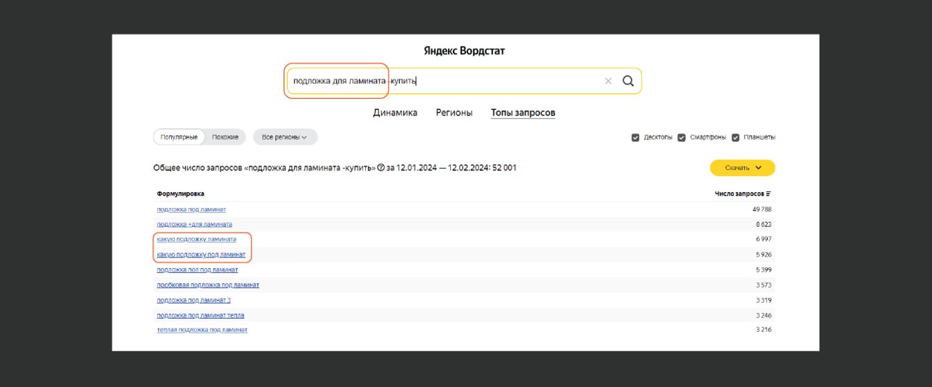Select the Топы запросов tab
The height and width of the screenshot is (387, 932).
523,113
